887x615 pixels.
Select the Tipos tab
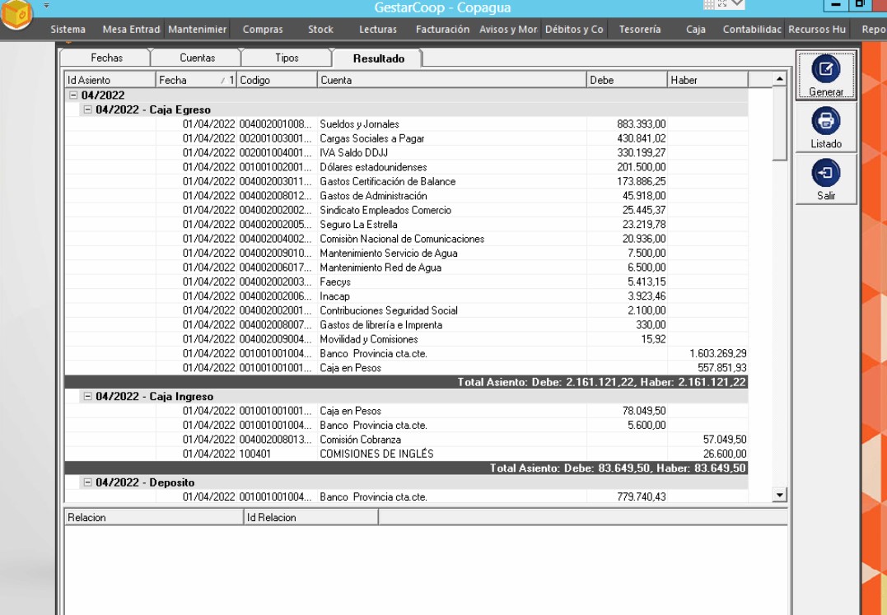287,58
